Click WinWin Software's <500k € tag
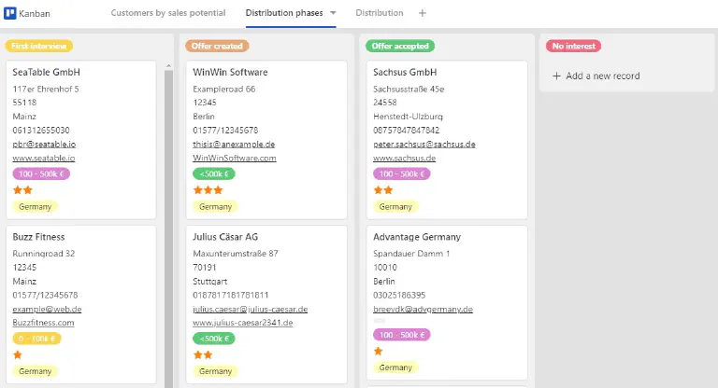Screen dimensions: 718x388 pos(214,173)
